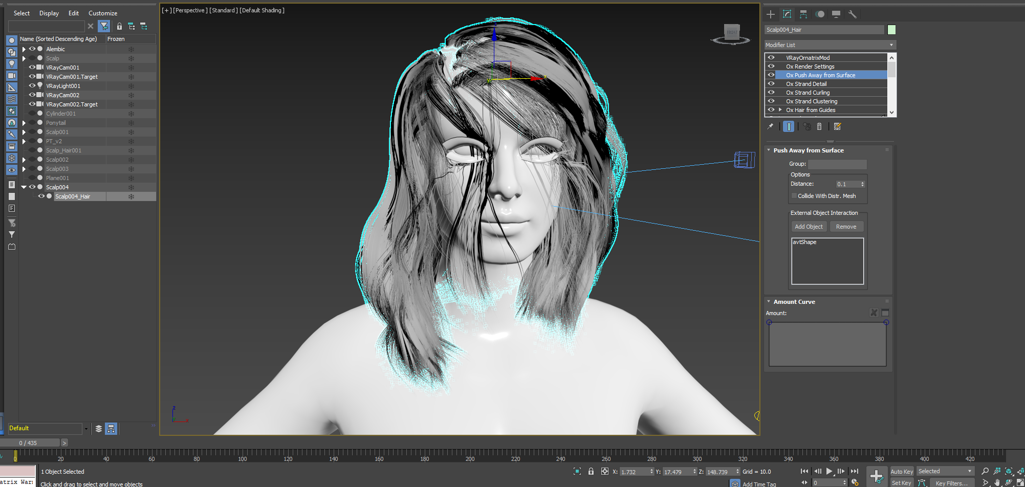Enable Collide With Distr. Mesh checkbox

pos(794,196)
